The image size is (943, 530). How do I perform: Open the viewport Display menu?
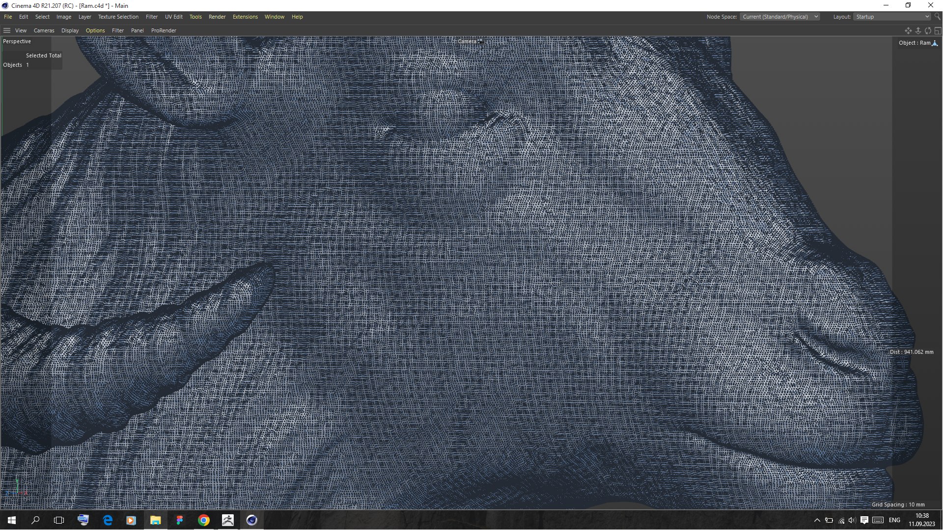tap(70, 30)
